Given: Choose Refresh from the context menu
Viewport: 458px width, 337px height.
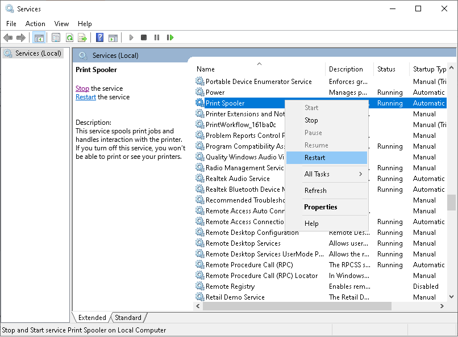Looking at the screenshot, I should [327, 191].
